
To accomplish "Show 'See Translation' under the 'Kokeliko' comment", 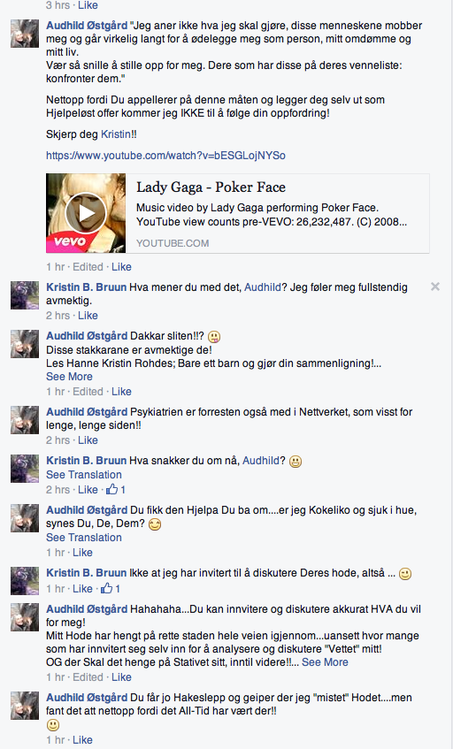I will click(x=84, y=538).
